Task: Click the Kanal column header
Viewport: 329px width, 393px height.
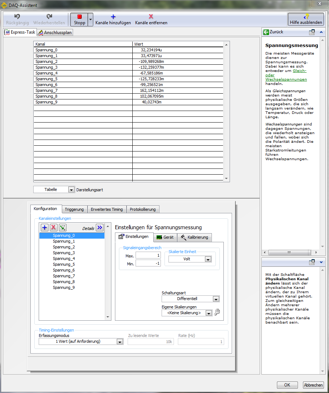Action: (x=83, y=44)
